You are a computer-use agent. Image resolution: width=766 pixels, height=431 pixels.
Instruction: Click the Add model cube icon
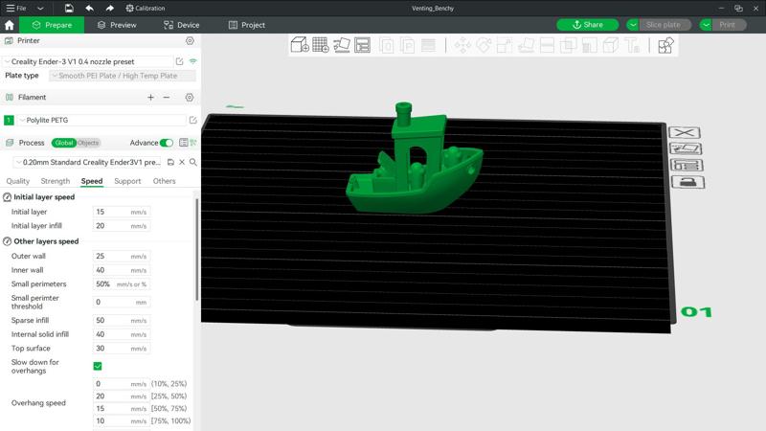pyautogui.click(x=299, y=45)
